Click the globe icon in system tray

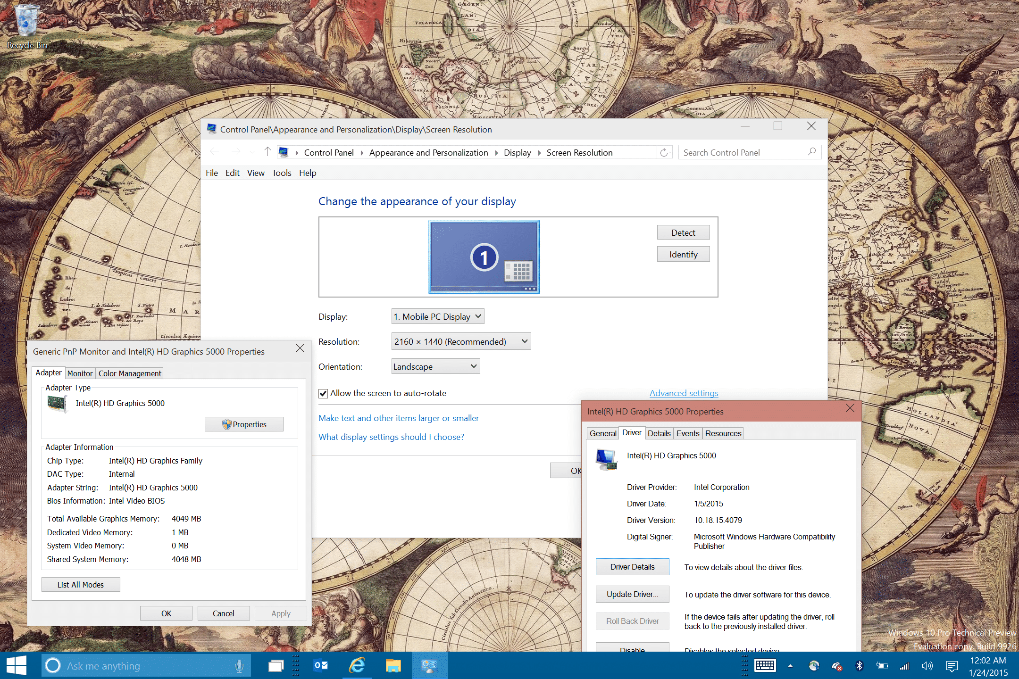click(814, 666)
